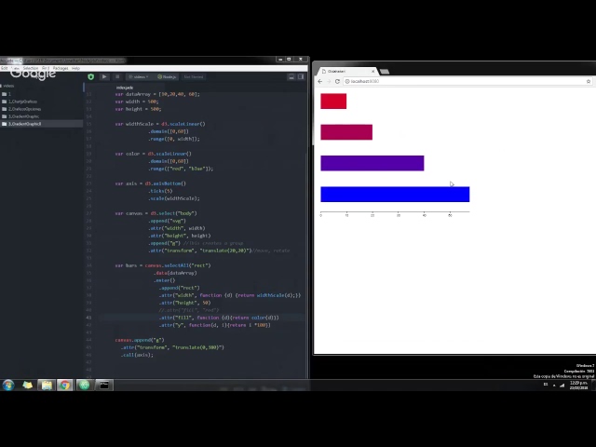Open the Windows Start menu
This screenshot has width=596, height=447.
[8, 385]
